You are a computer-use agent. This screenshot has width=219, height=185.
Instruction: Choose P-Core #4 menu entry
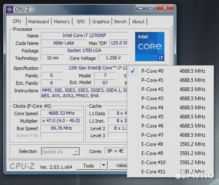tap(170, 108)
